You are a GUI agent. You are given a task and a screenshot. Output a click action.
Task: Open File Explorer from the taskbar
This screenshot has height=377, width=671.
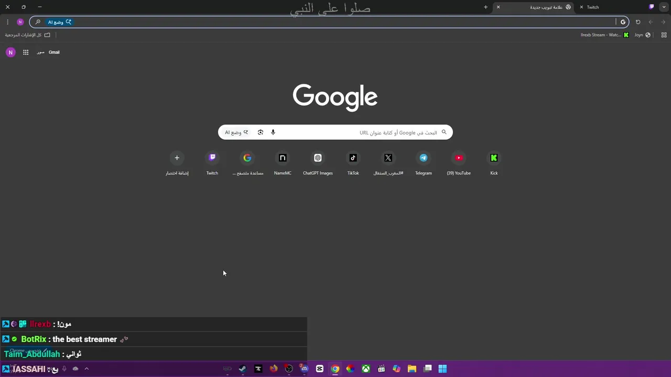(412, 369)
